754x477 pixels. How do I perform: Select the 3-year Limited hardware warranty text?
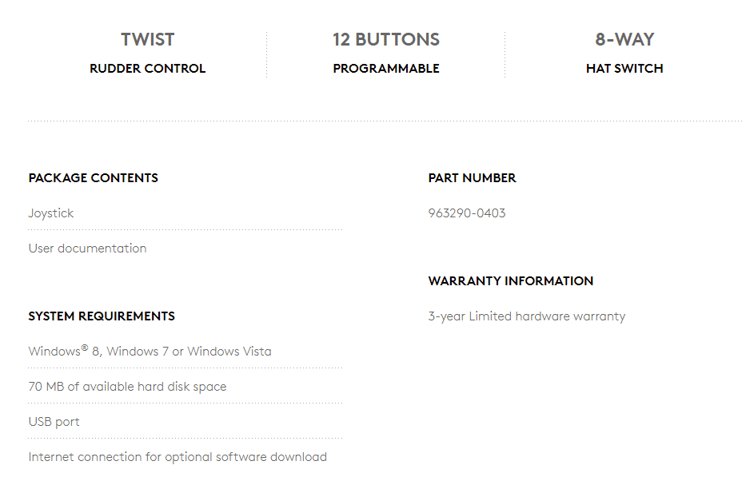click(x=527, y=316)
